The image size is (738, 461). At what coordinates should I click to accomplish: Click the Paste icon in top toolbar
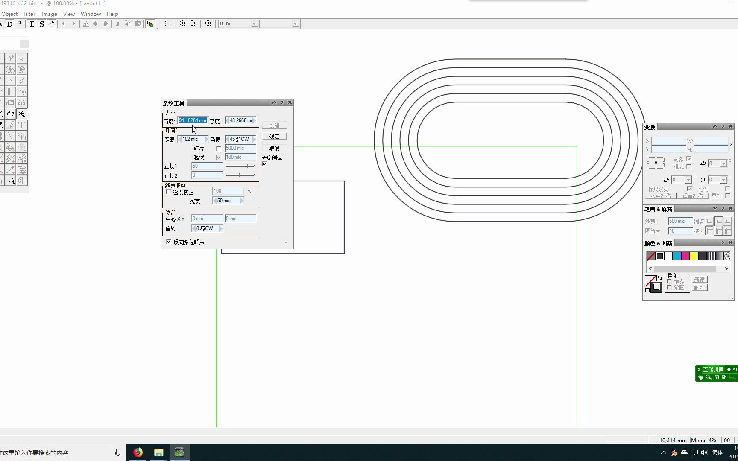pos(138,24)
